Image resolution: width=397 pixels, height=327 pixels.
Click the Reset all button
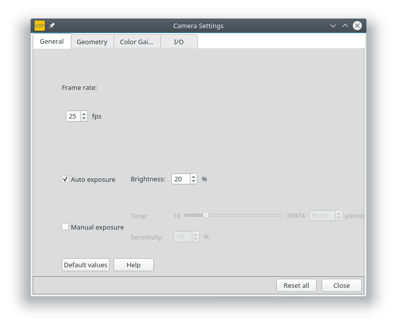pos(296,285)
